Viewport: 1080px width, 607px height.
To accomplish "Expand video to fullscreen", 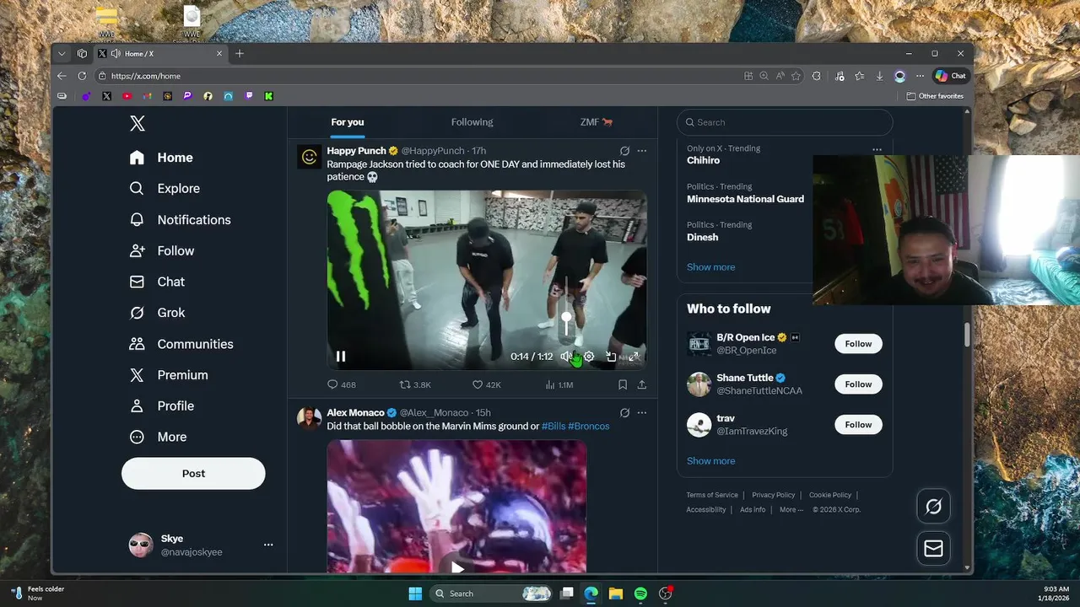I will point(634,357).
